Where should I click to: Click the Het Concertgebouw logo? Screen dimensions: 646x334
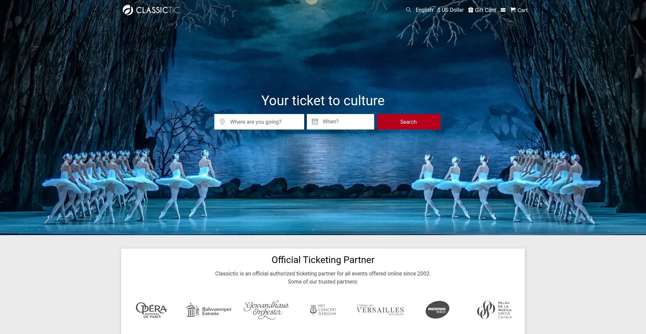pyautogui.click(x=323, y=310)
